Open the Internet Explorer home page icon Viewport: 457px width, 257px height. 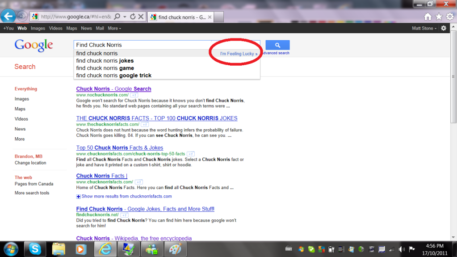click(x=428, y=17)
